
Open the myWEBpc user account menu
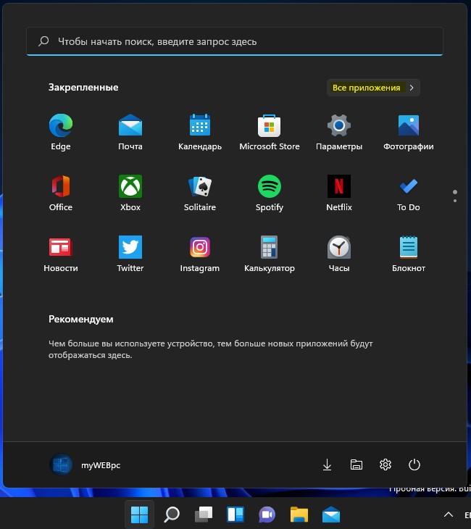click(x=85, y=465)
